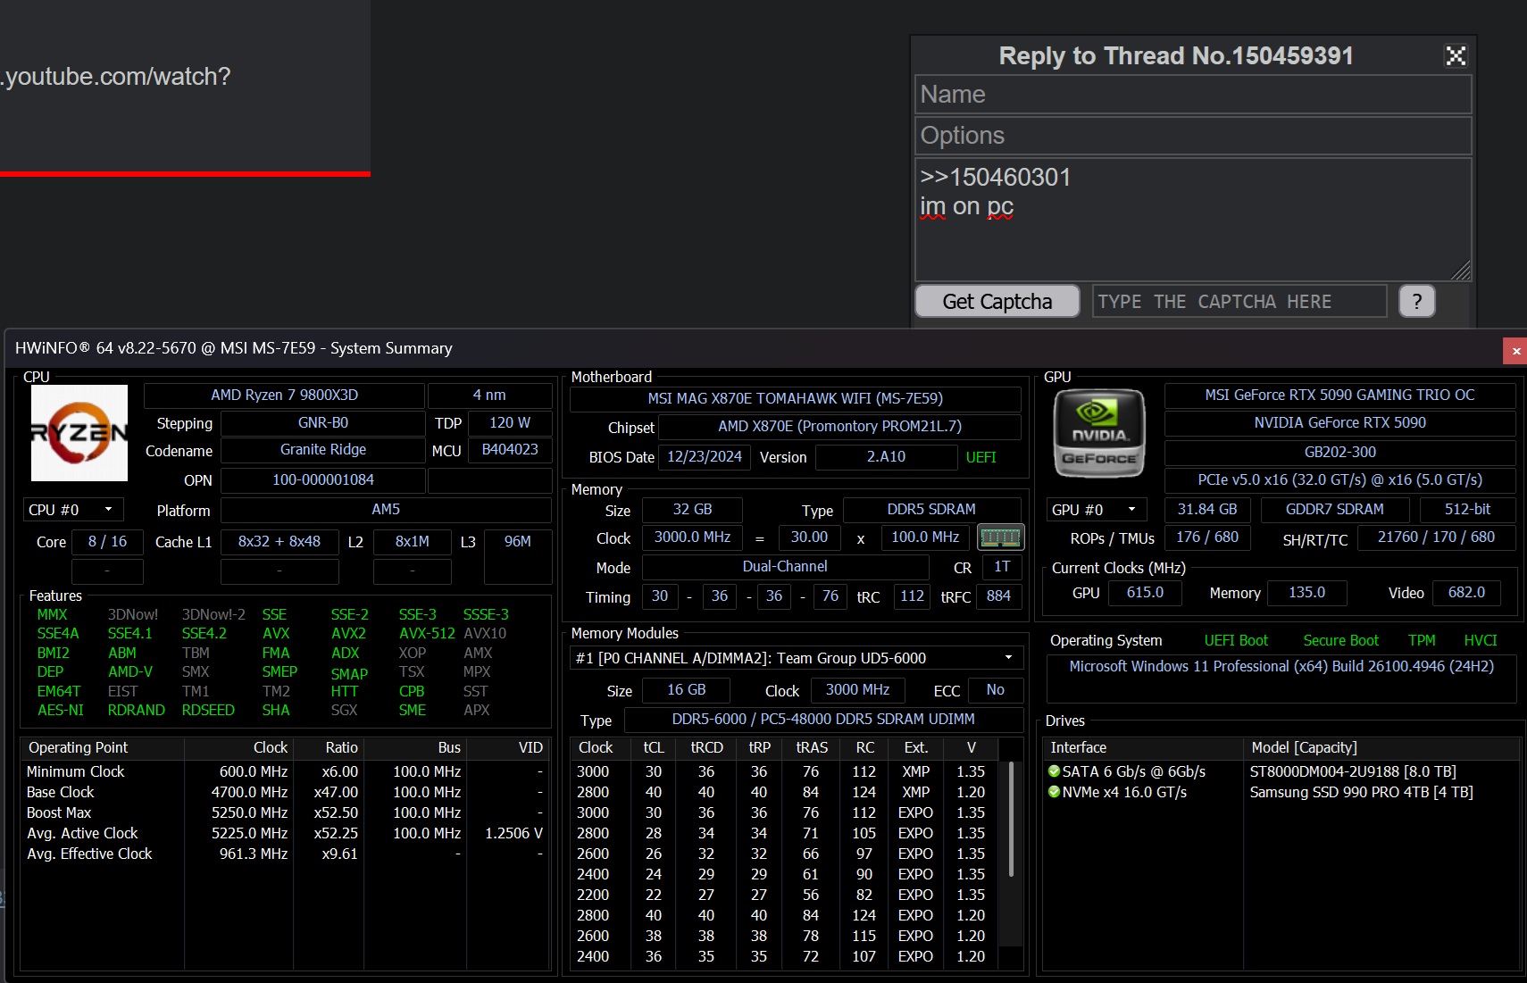Click the tRAS column header
The image size is (1527, 983).
[x=812, y=747]
